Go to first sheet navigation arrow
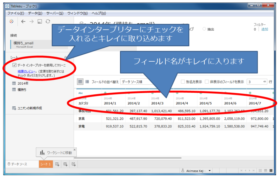The image size is (279, 178). 241,171
